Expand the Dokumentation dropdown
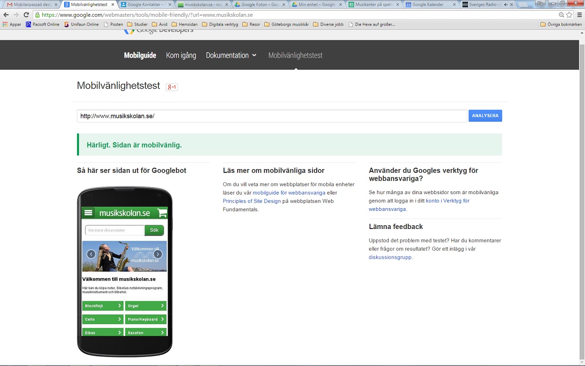Screen dimensions: 585x366 [x=231, y=55]
